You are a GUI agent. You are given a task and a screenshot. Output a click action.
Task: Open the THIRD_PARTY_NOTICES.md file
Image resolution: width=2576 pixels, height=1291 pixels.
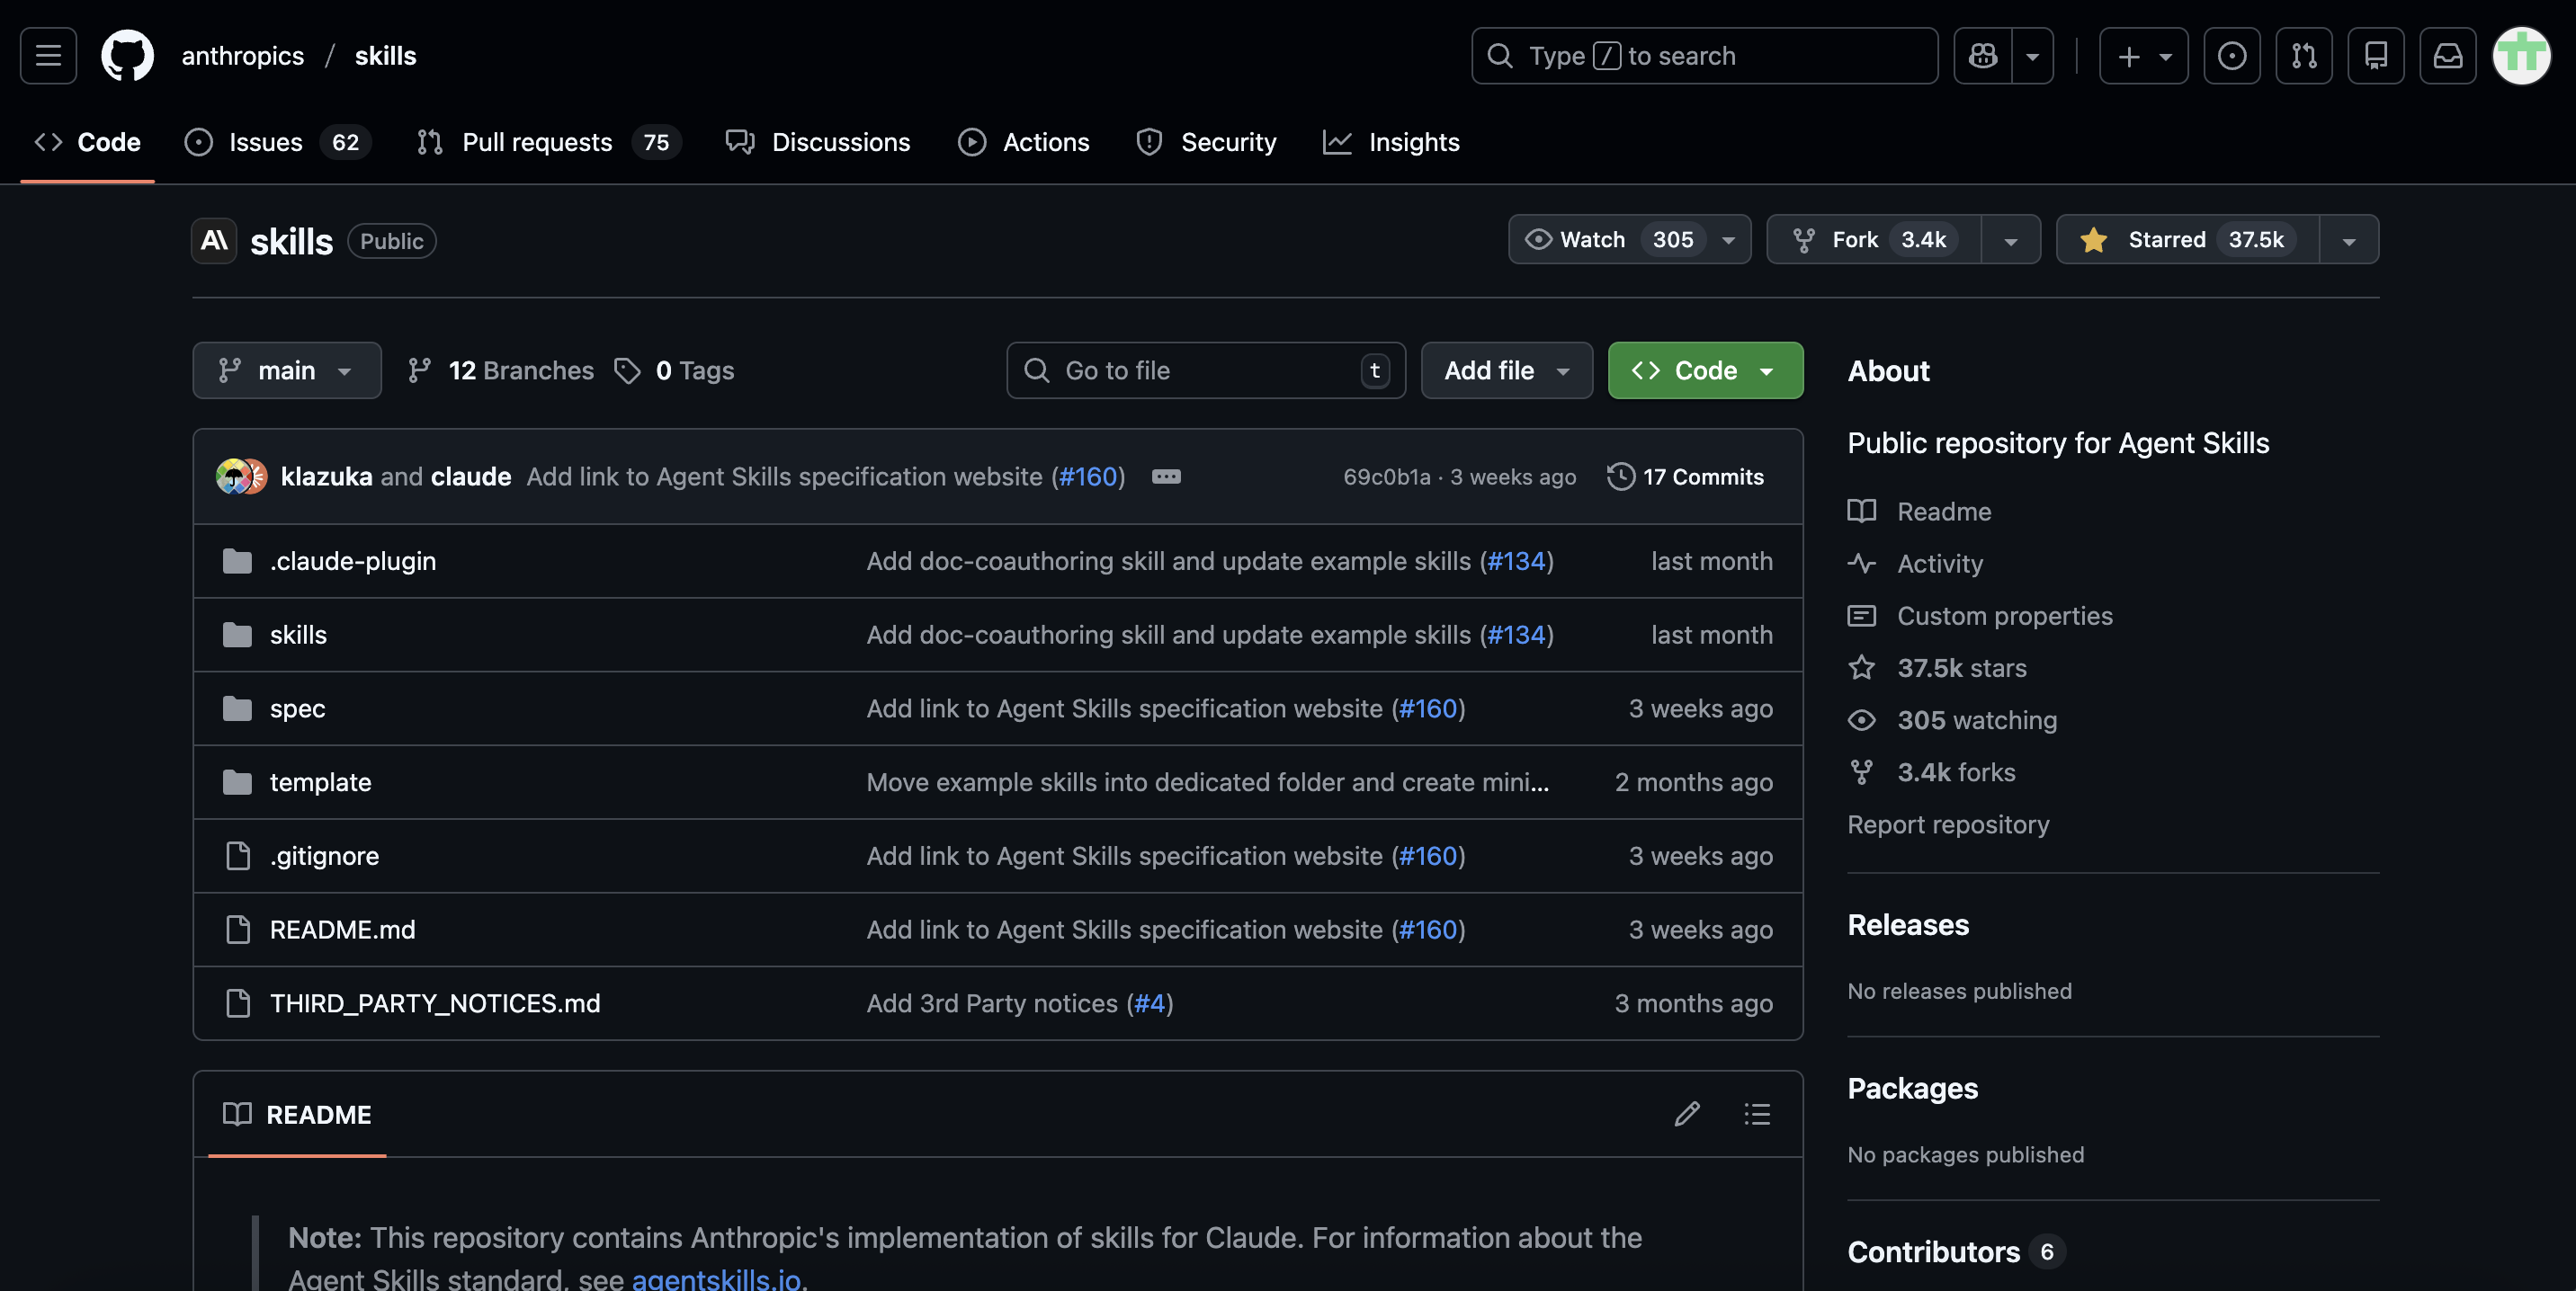coord(435,1004)
